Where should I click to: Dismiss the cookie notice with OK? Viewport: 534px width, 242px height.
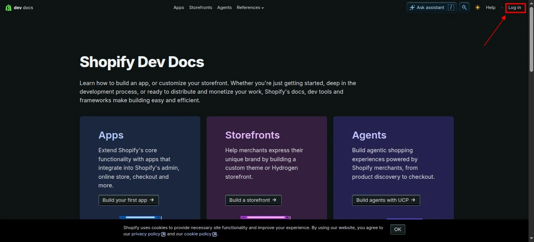398,230
